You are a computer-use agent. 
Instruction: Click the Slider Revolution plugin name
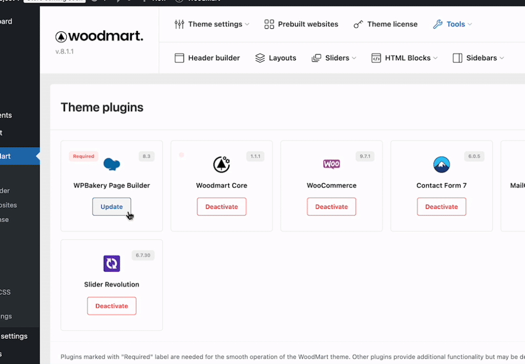tap(111, 284)
